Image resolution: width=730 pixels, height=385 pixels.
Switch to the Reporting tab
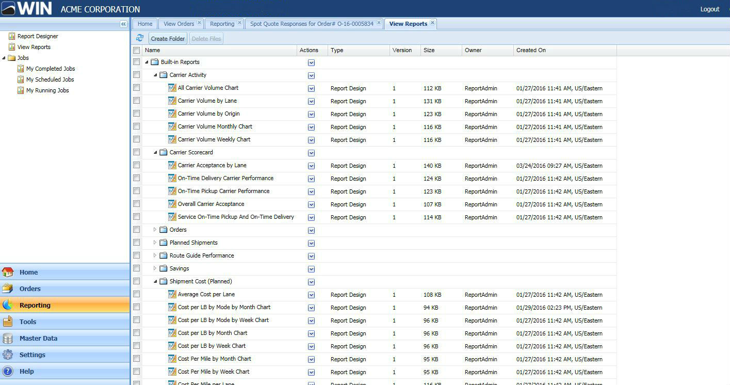pos(222,24)
